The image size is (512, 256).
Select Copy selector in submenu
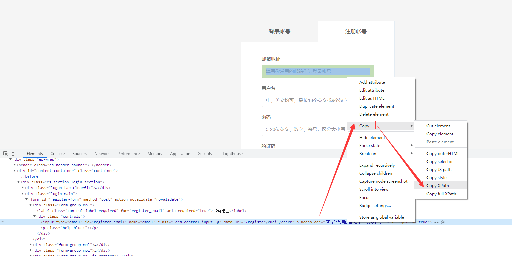[x=441, y=162]
